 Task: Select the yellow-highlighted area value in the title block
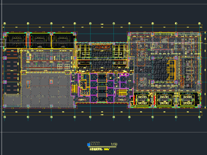107,149
